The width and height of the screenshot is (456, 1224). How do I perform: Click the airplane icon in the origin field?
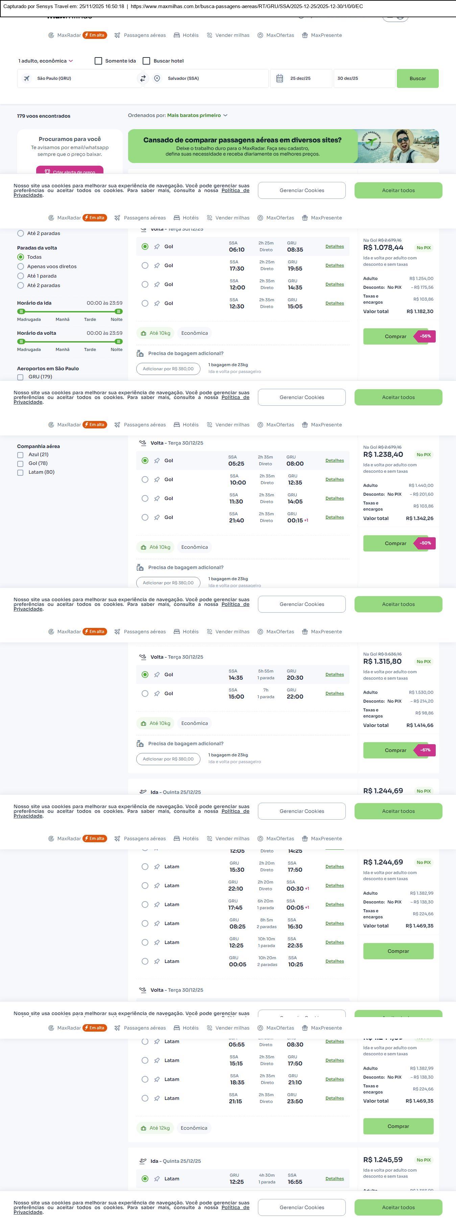click(x=27, y=78)
